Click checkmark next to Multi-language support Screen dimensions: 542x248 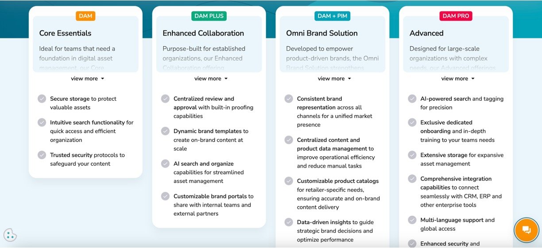click(412, 220)
